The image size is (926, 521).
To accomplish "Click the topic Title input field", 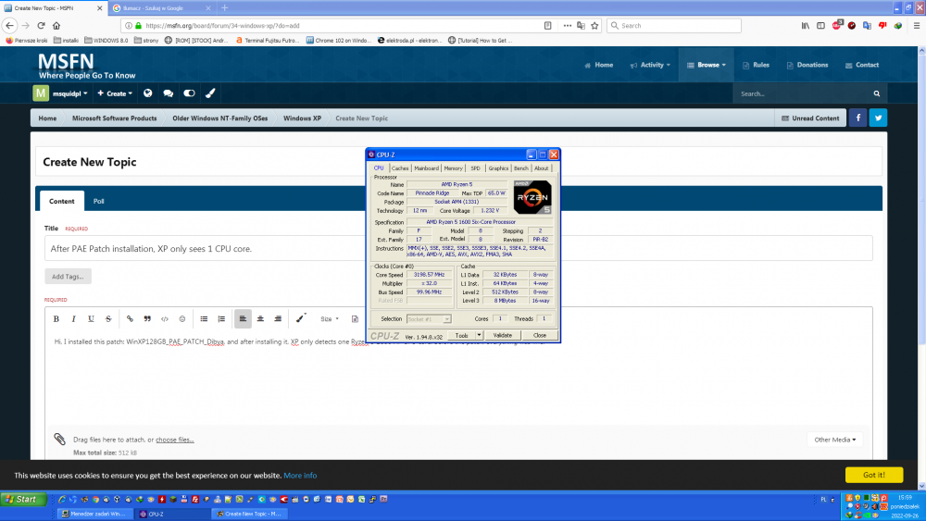I will click(x=457, y=249).
